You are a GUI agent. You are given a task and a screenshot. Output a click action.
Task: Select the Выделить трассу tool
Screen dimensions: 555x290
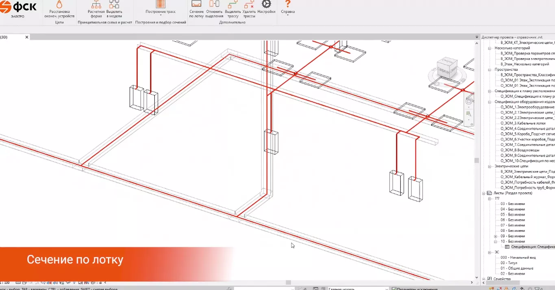click(x=233, y=9)
